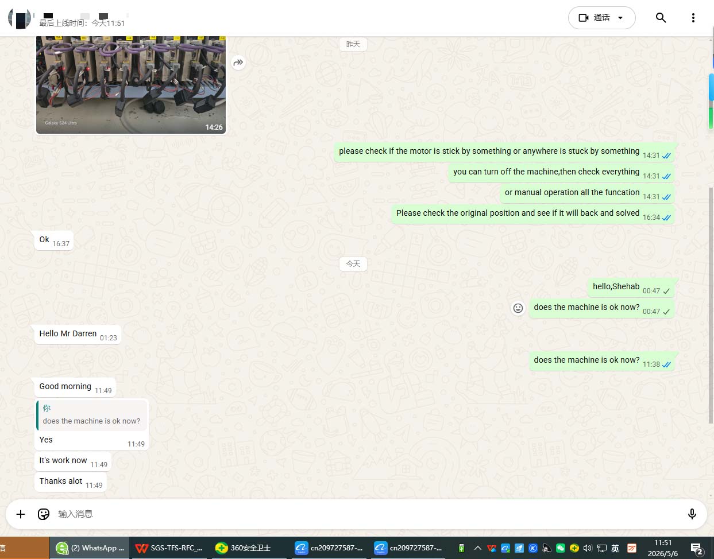Image resolution: width=714 pixels, height=559 pixels.
Task: Open the sticker and emoji picker
Action: click(x=44, y=514)
